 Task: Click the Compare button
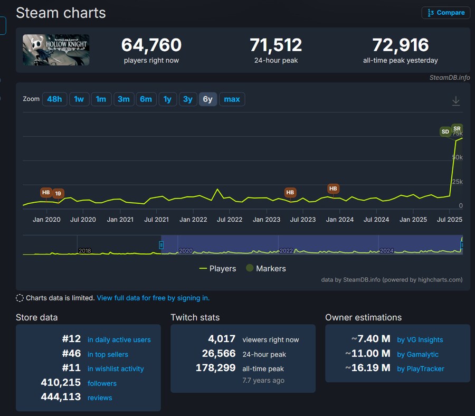[445, 13]
